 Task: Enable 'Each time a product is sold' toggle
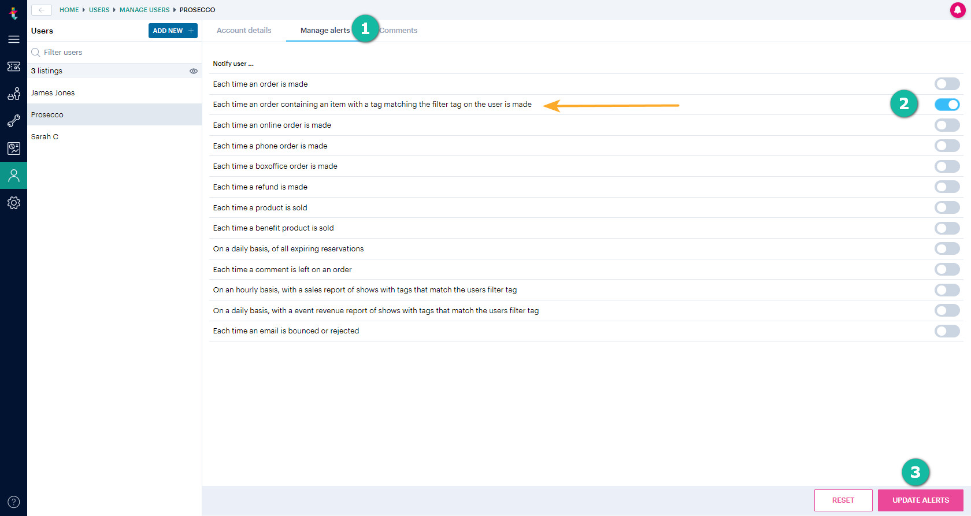pos(947,207)
